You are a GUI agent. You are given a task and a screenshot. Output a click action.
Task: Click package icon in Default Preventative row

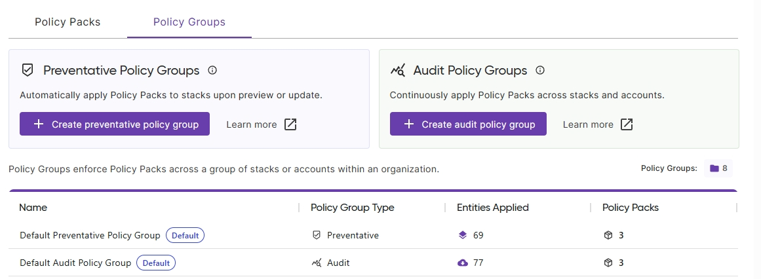608,235
